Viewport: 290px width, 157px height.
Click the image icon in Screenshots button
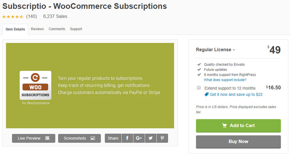93,138
